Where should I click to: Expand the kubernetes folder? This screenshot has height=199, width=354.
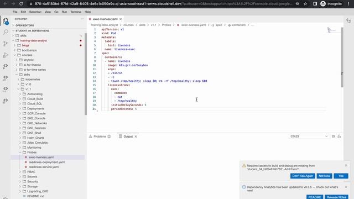click(33, 80)
